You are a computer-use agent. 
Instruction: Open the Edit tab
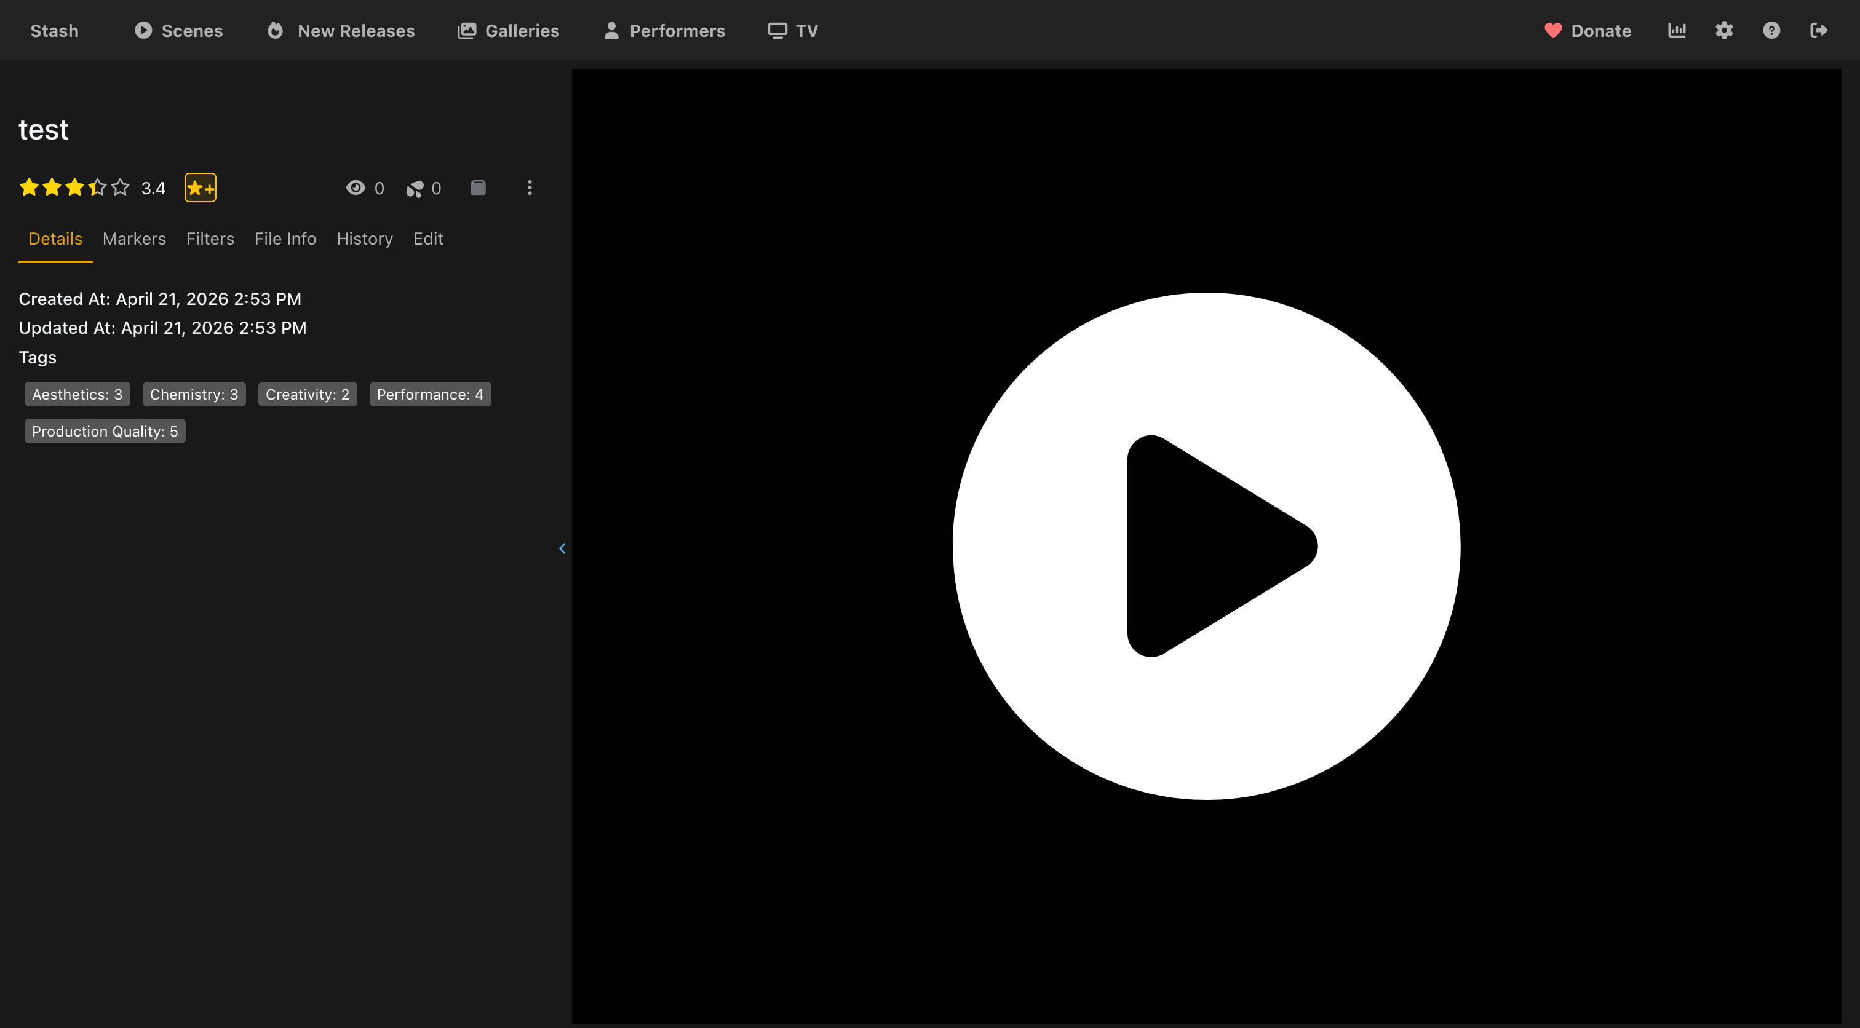point(428,239)
